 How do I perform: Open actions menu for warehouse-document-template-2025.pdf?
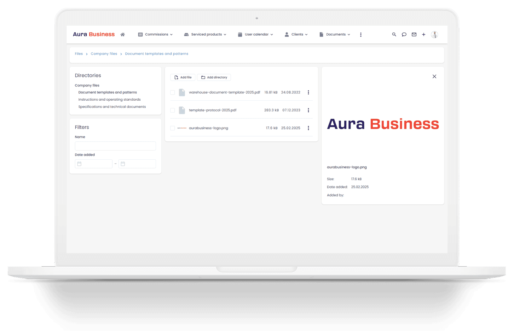point(308,92)
